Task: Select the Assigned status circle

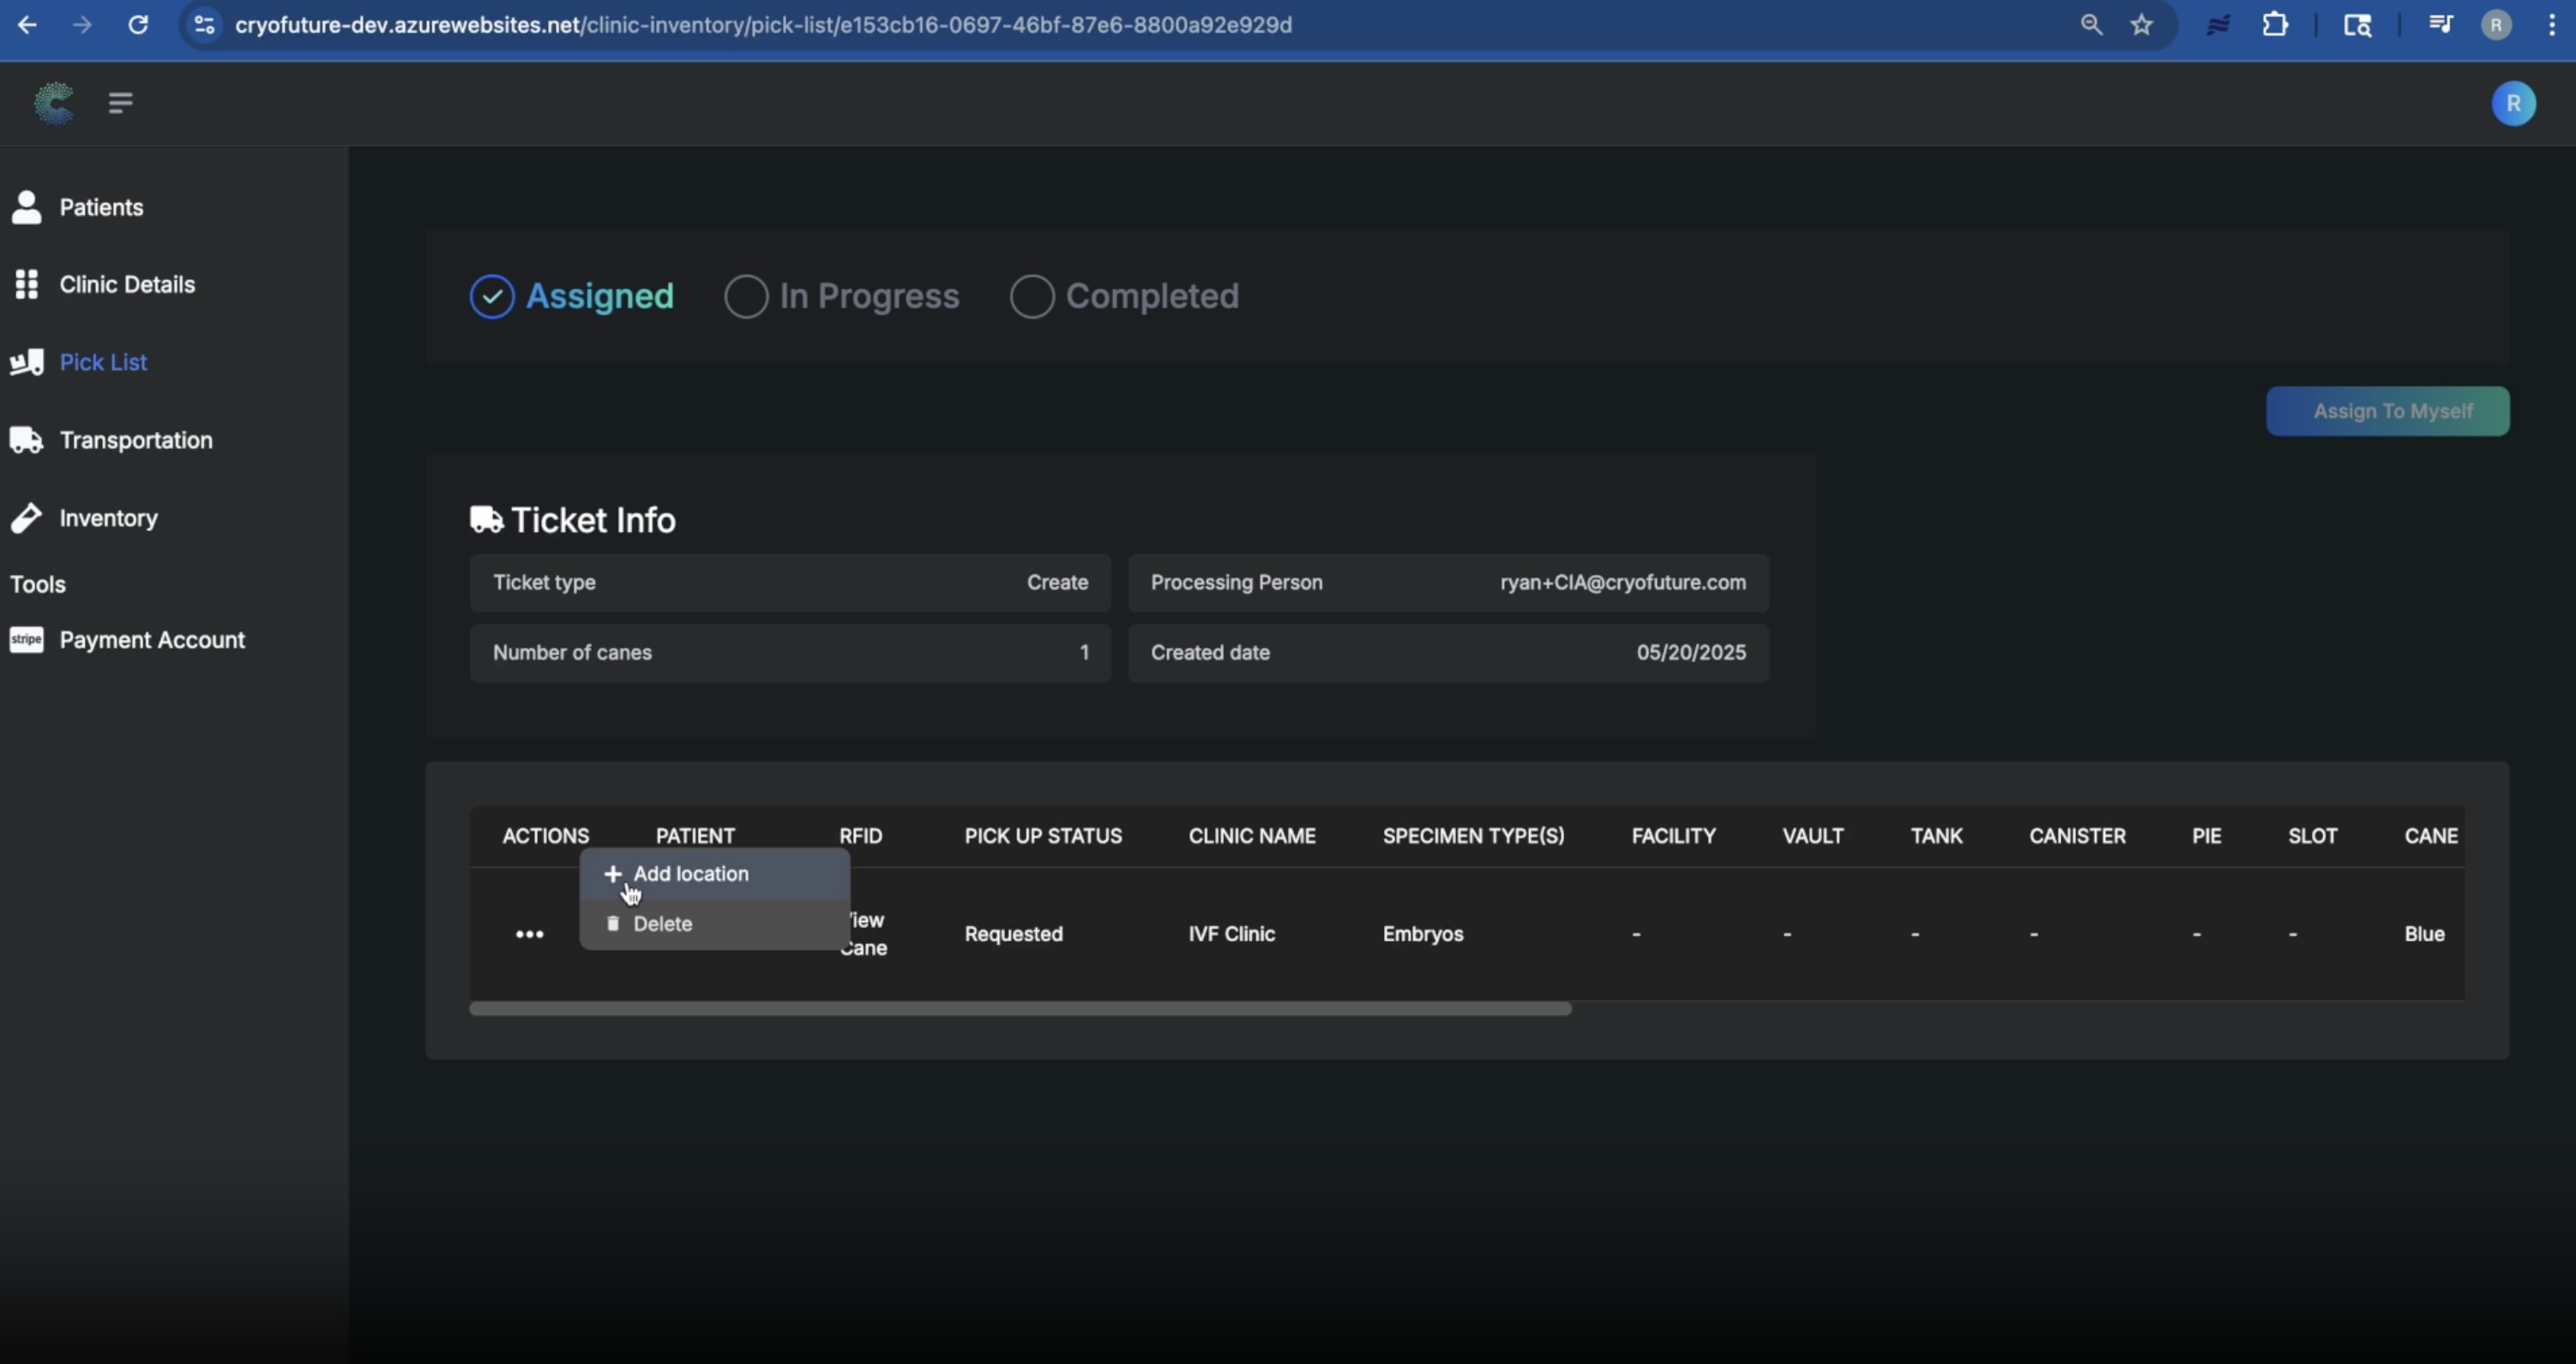Action: point(492,296)
